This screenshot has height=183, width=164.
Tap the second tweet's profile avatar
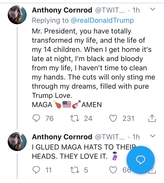click(17, 142)
